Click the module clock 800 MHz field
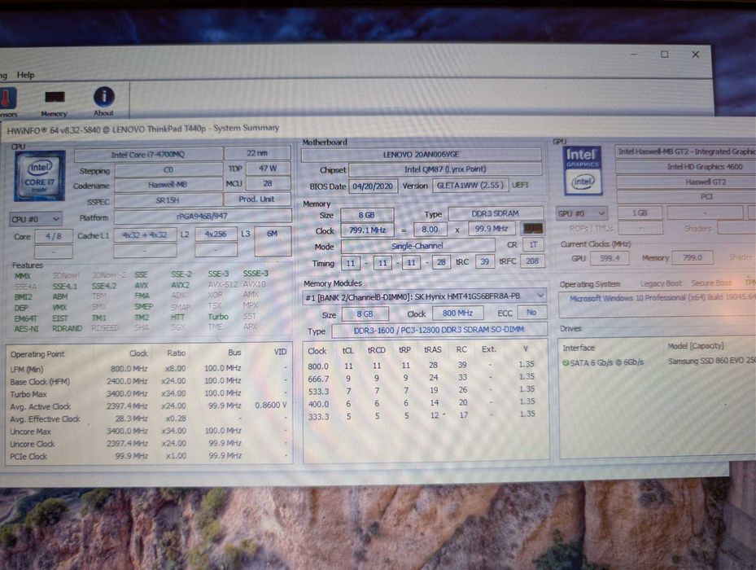Screen dimensions: 756x570 pos(457,313)
